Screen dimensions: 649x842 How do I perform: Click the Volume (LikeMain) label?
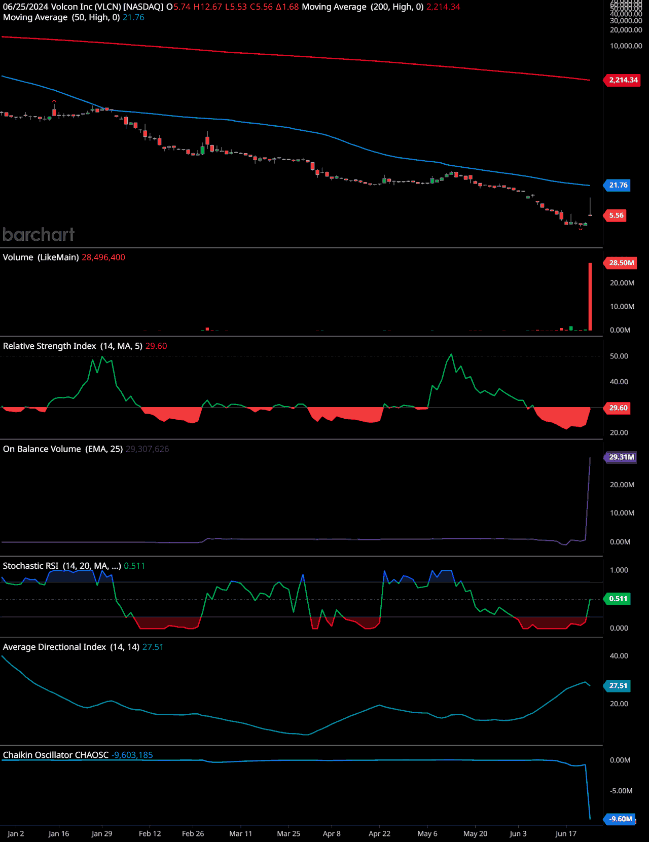(x=41, y=258)
